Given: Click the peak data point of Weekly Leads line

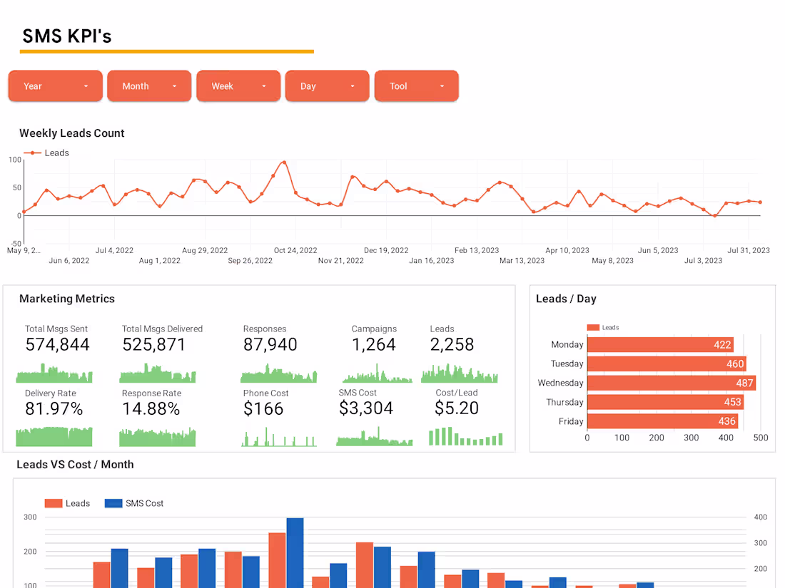Looking at the screenshot, I should pos(284,163).
